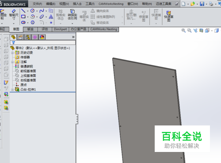This screenshot has height=163, width=221.
Task: Switch to the CAMWorks Nesting tab
Action: [x=103, y=29]
